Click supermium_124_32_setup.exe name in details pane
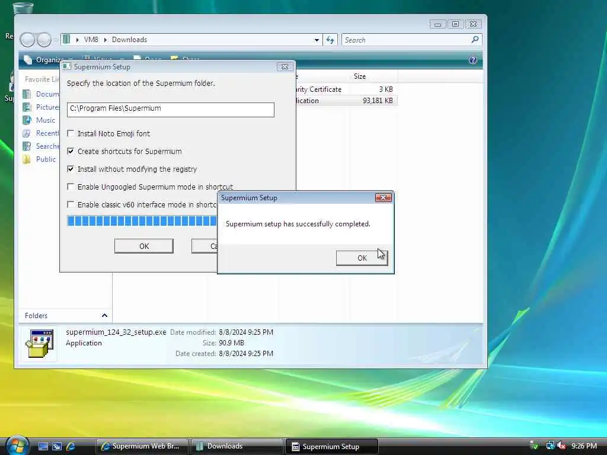 [x=116, y=332]
